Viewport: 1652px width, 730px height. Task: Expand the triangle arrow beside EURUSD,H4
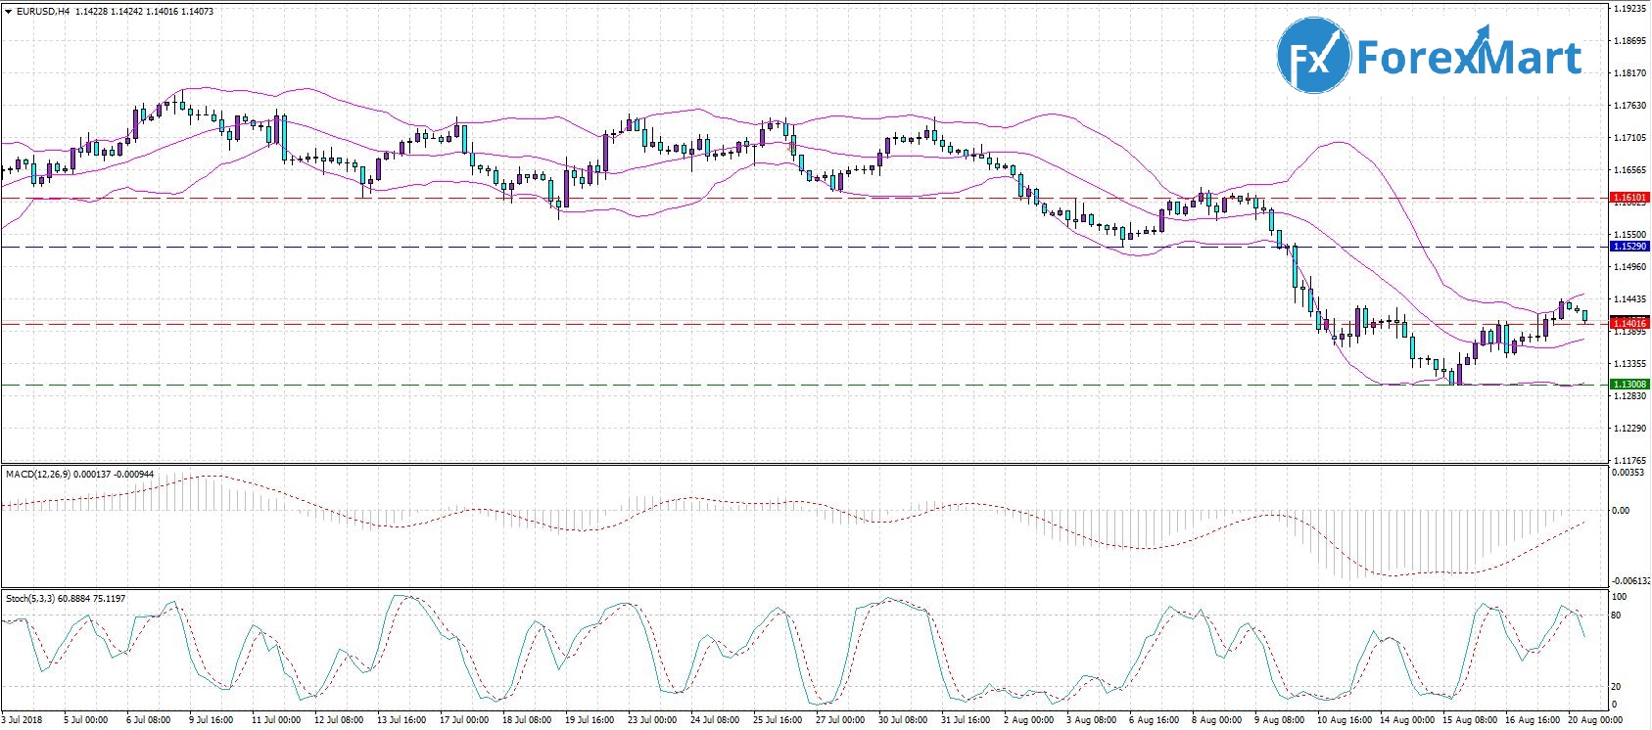click(9, 12)
